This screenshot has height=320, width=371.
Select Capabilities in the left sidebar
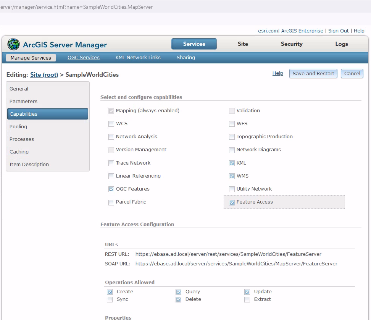[x=48, y=114]
